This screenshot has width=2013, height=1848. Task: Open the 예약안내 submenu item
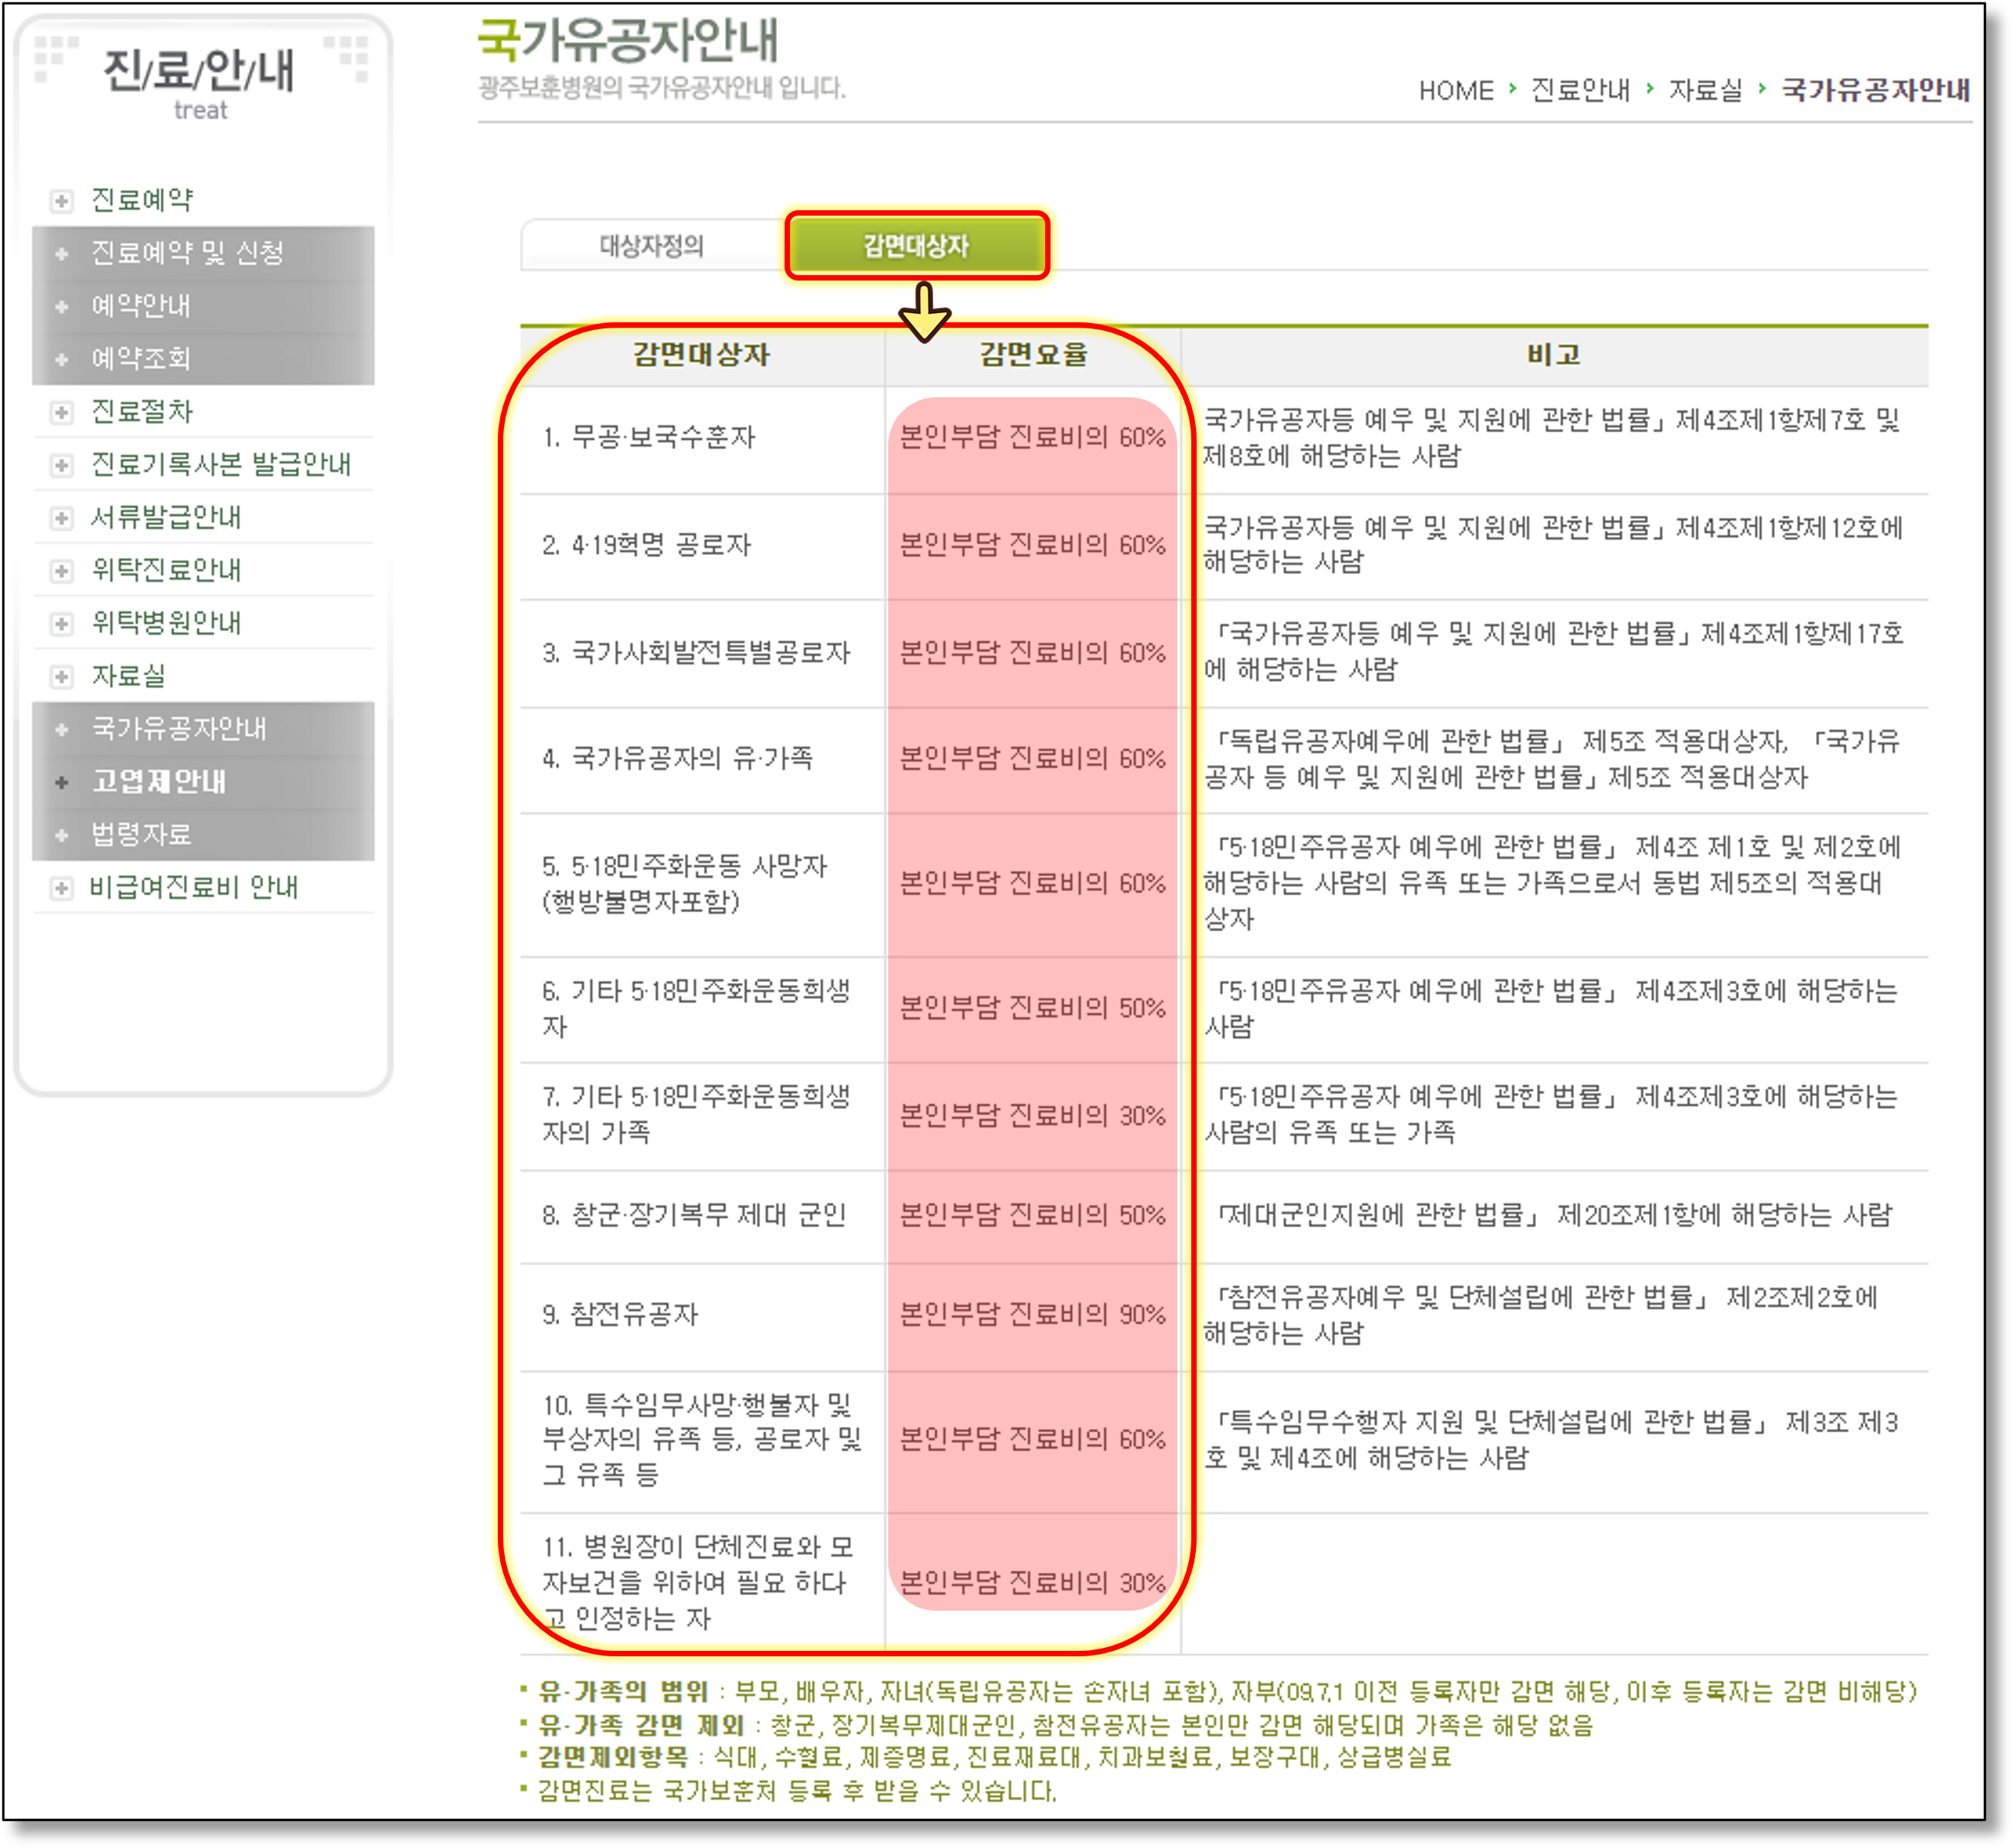tap(141, 306)
